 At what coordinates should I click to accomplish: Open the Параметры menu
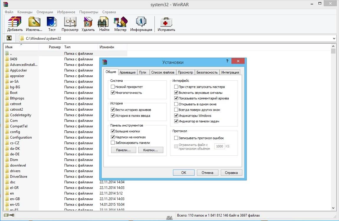tap(89, 12)
